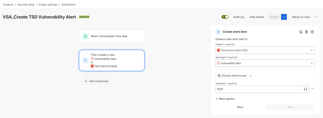This screenshot has width=323, height=118.
Task: Go to Security Desk breadcrumb
Action: (x=26, y=5)
